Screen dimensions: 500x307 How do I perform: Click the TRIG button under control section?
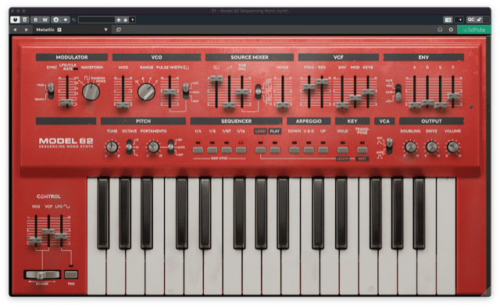click(71, 274)
